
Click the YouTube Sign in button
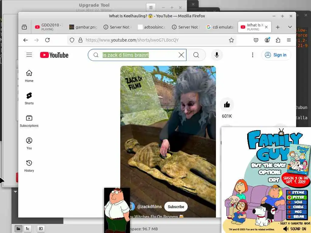(x=276, y=55)
